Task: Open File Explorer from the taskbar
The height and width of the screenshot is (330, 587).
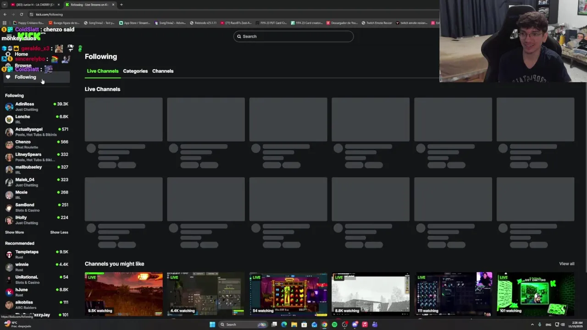Action: click(294, 324)
